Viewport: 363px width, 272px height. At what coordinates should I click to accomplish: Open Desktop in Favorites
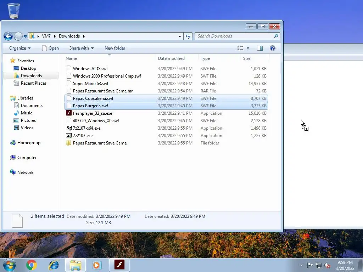pos(28,68)
